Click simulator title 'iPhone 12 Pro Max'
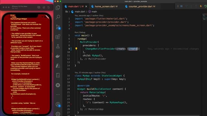 [x=19, y=6]
